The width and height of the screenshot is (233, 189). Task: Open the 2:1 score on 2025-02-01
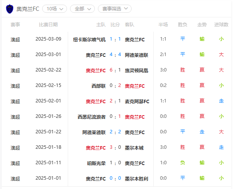point(115,101)
